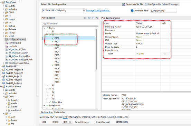Click the Release folder icon

(x=7, y=29)
